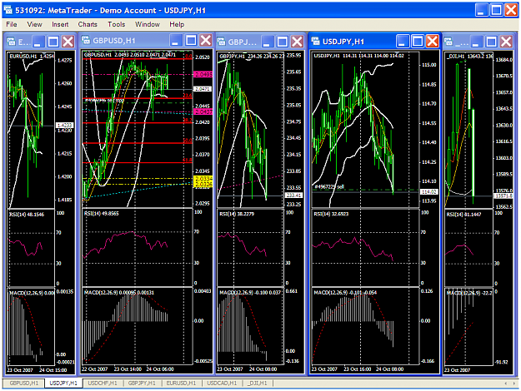Minimize the GBPJPY chart window
The height and width of the screenshot is (391, 521).
click(267, 42)
